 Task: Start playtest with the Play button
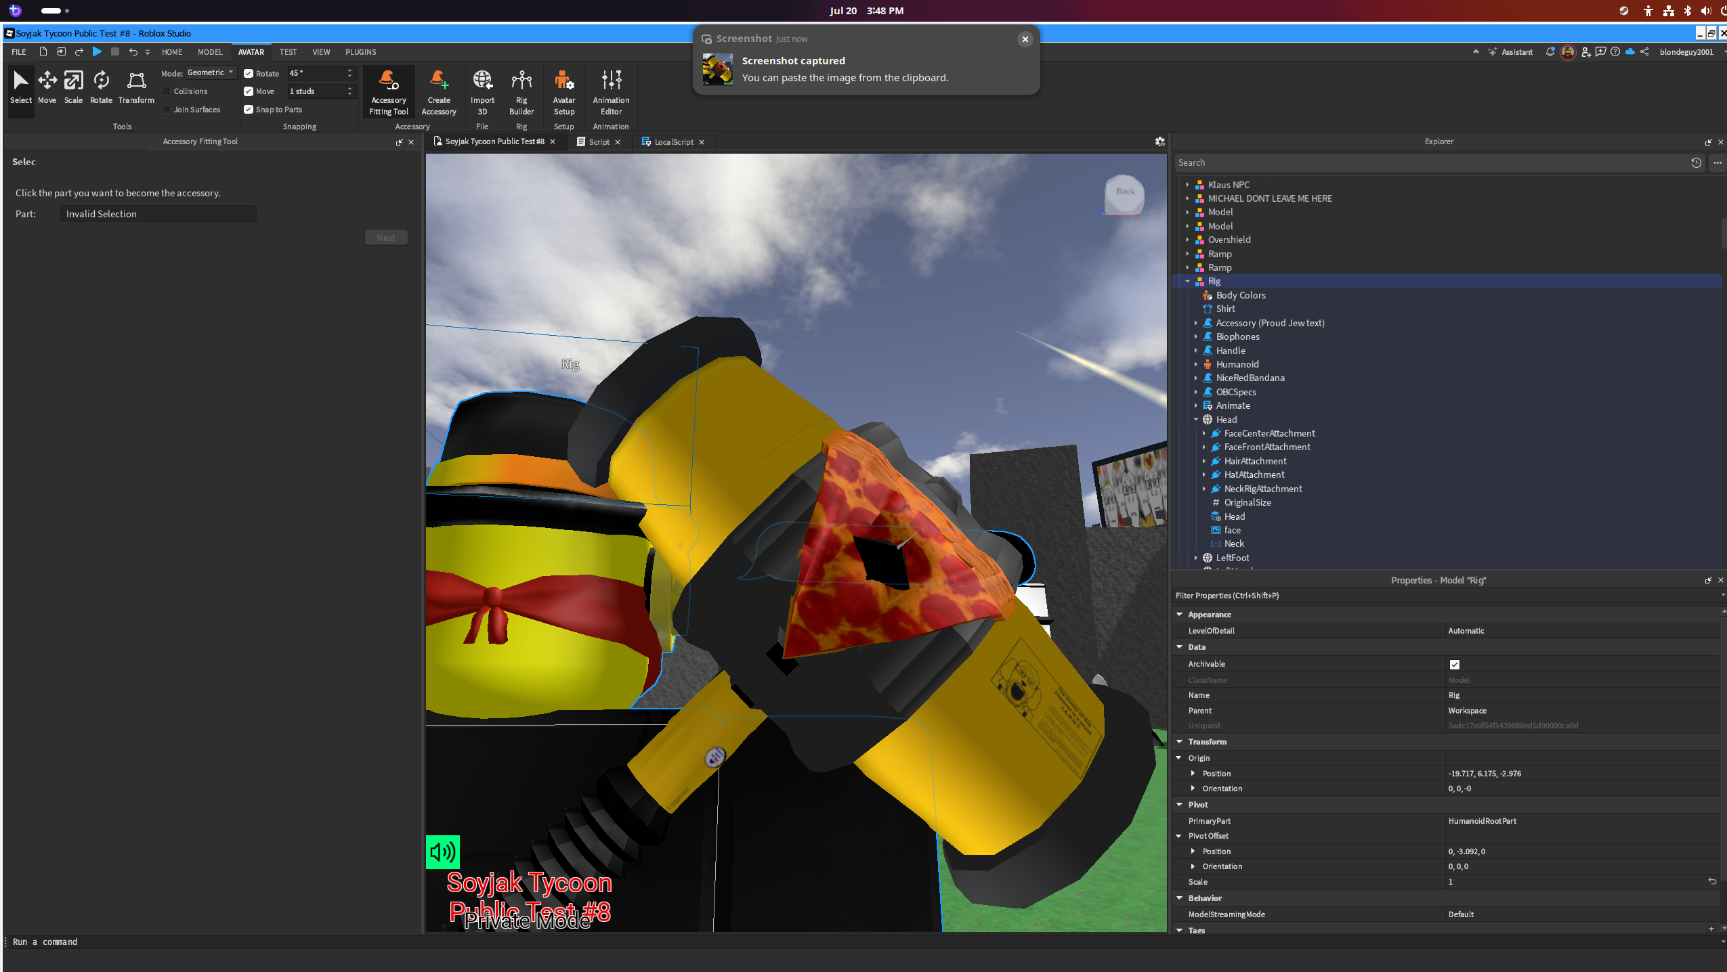(x=97, y=51)
